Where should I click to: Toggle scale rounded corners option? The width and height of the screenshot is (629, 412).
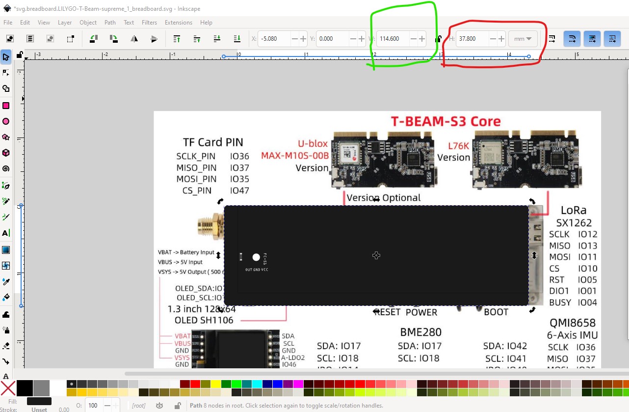(x=572, y=38)
